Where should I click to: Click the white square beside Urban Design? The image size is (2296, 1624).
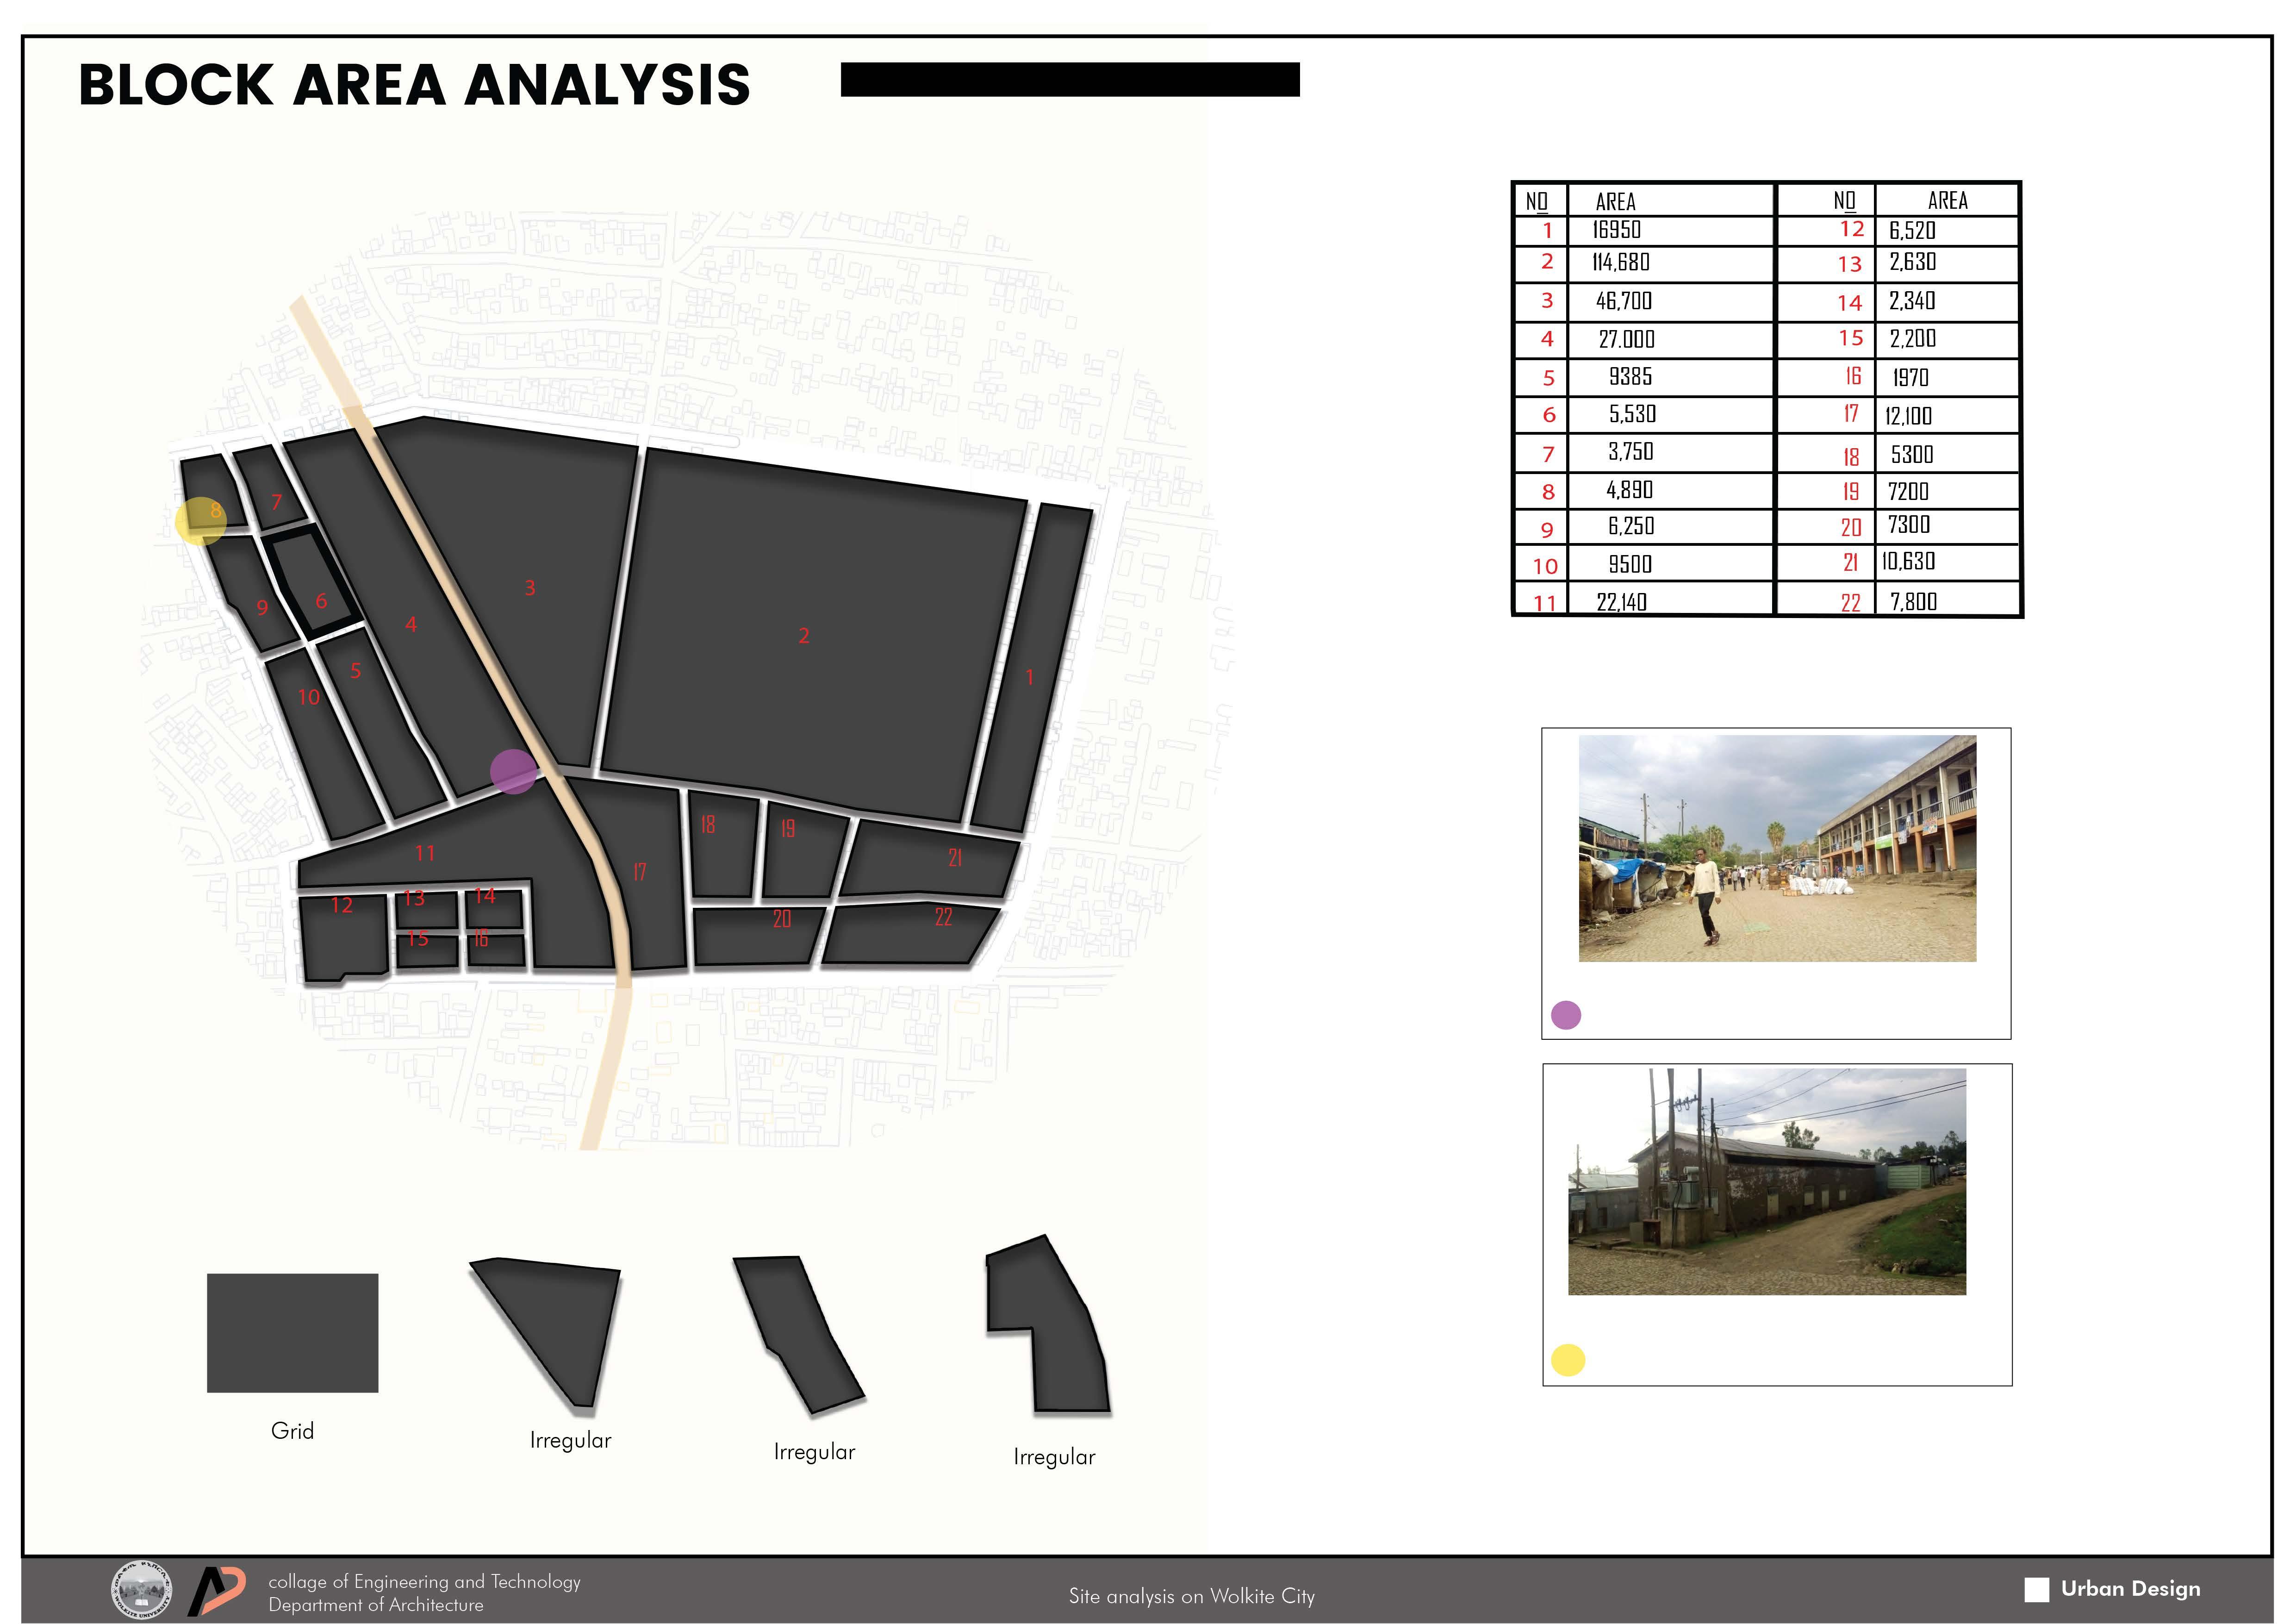point(2036,1590)
